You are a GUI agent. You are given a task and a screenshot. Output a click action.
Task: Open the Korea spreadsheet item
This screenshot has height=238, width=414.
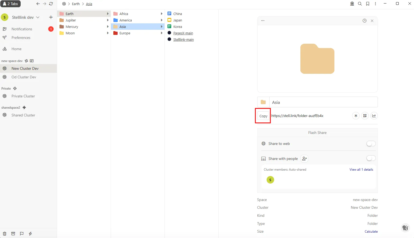click(177, 27)
